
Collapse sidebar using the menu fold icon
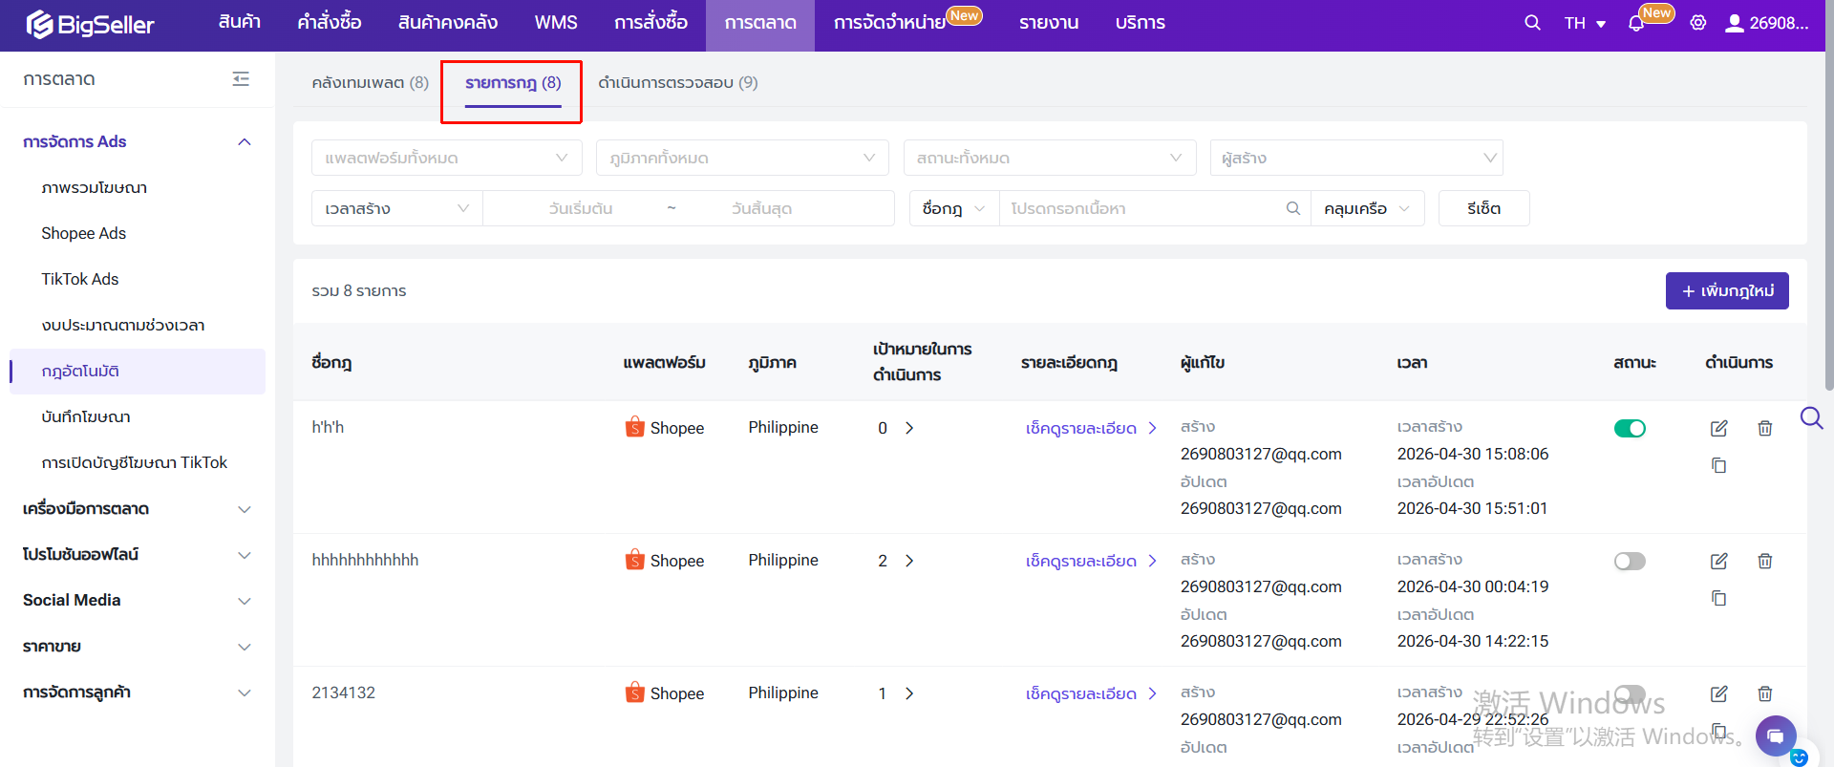coord(241,79)
